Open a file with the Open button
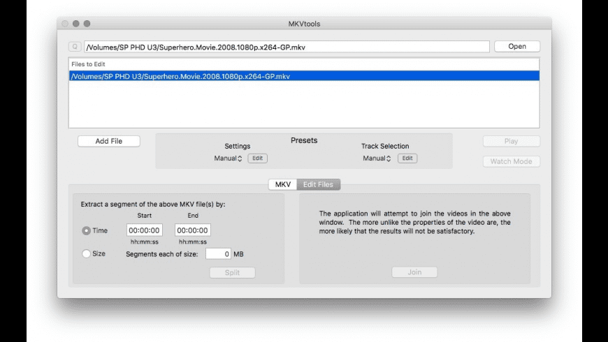The image size is (608, 342). [517, 47]
